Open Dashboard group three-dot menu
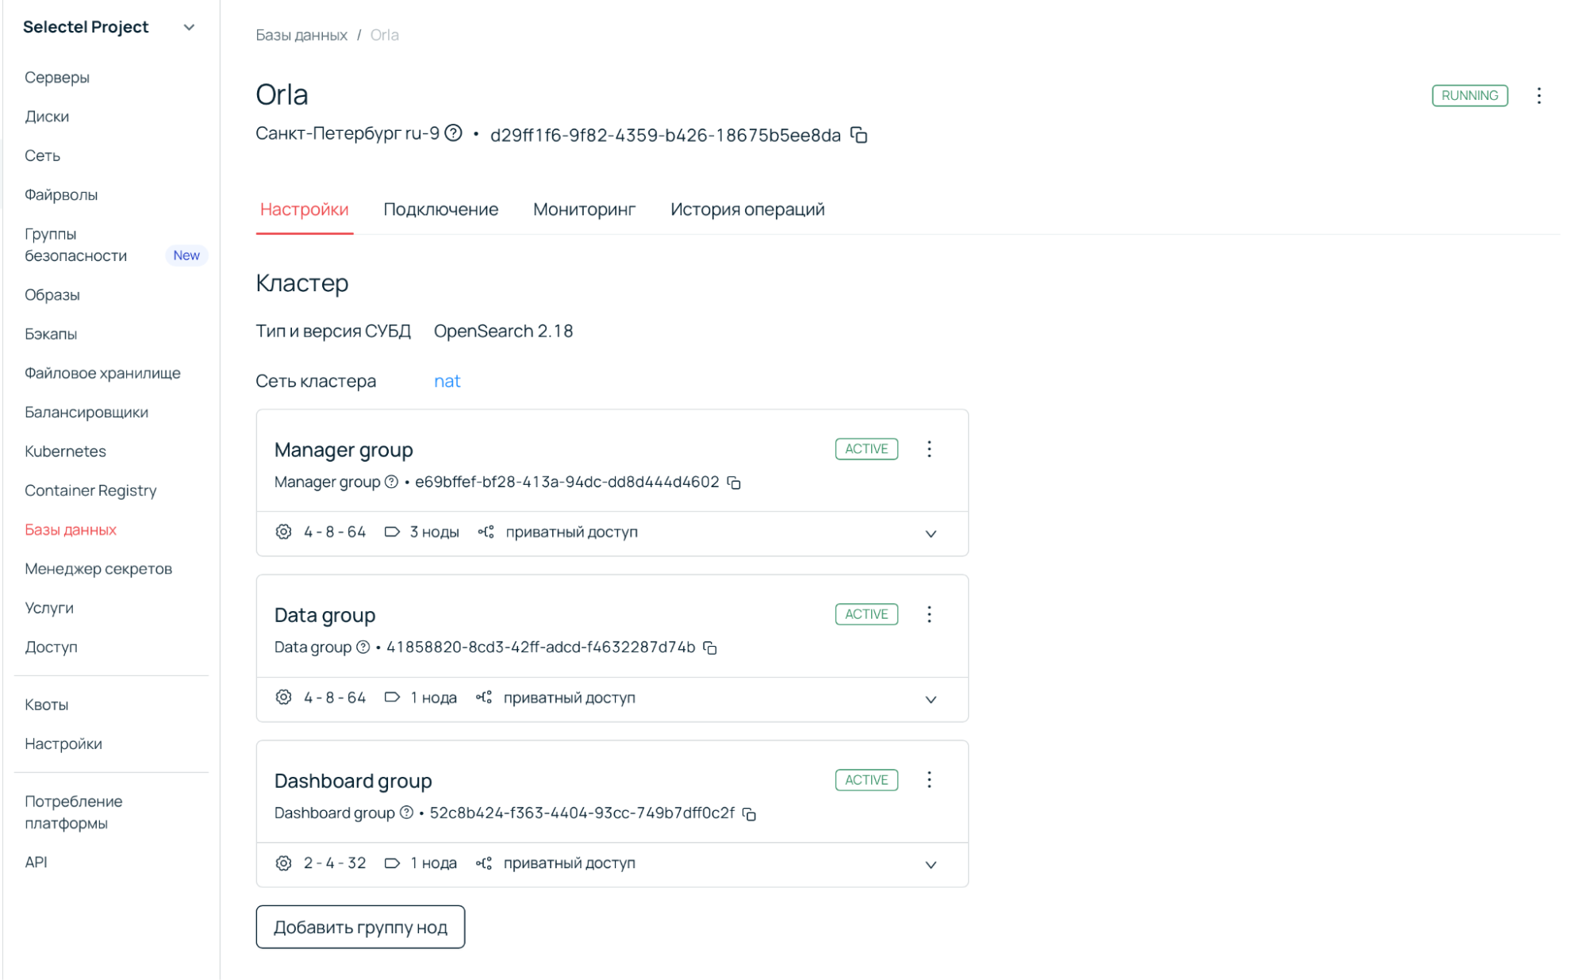Viewport: 1586px width, 980px height. (x=929, y=780)
